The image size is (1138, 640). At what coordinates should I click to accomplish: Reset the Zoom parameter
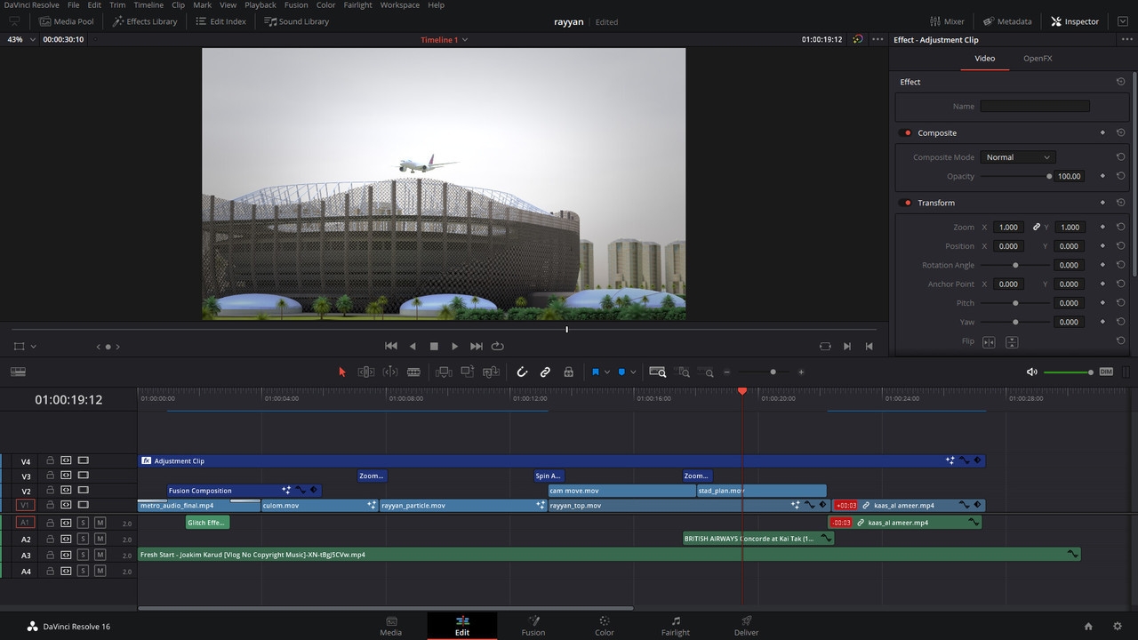tap(1120, 228)
